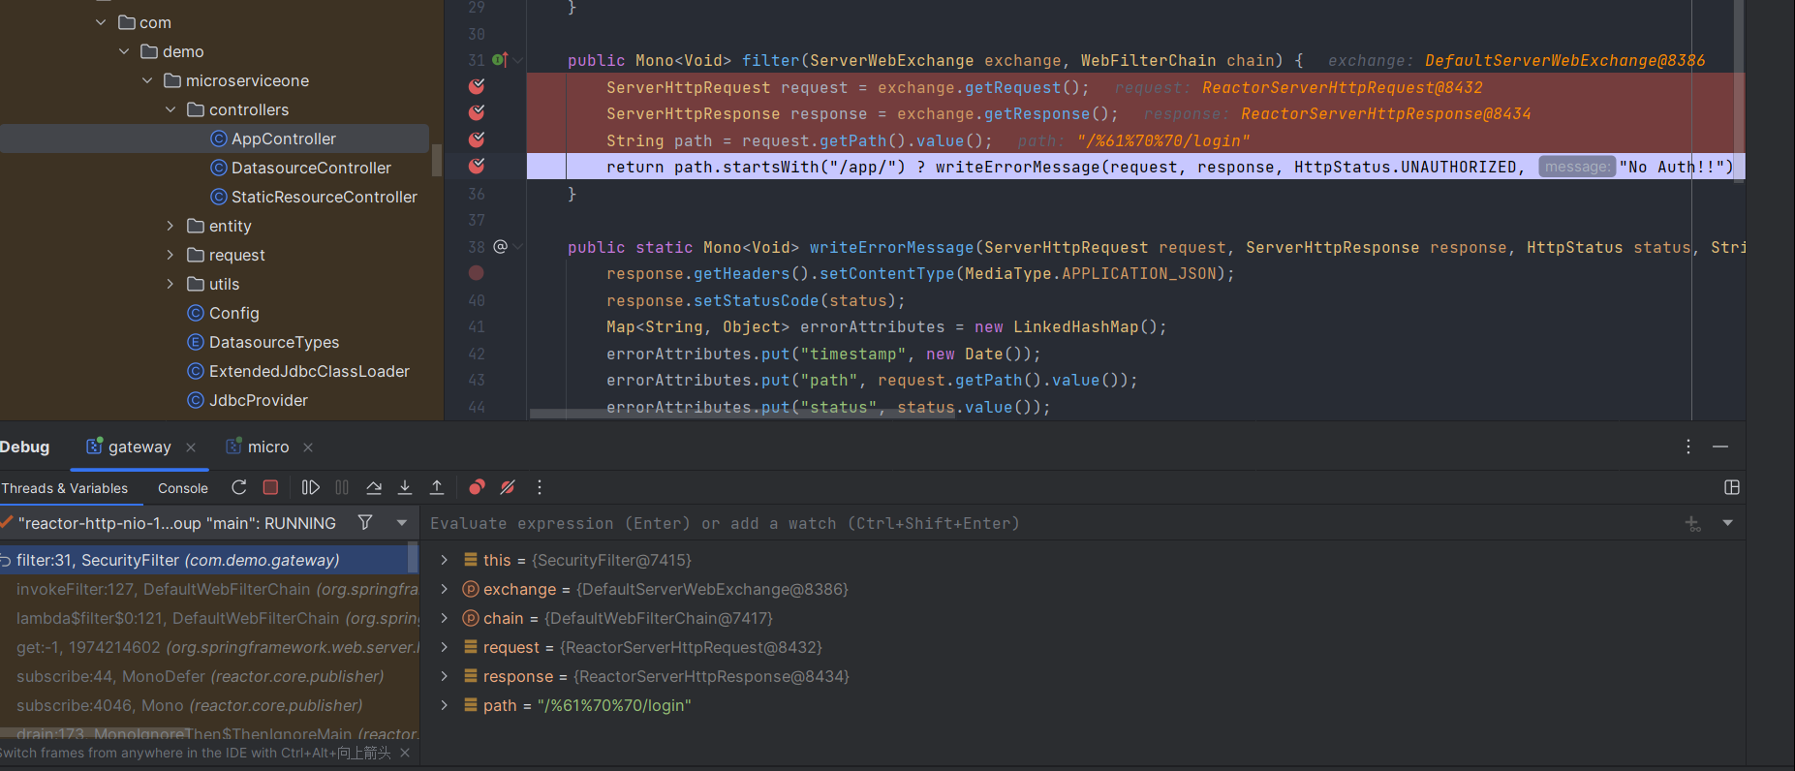Switch to the micro debug tab
This screenshot has height=771, width=1795.
[x=268, y=447]
